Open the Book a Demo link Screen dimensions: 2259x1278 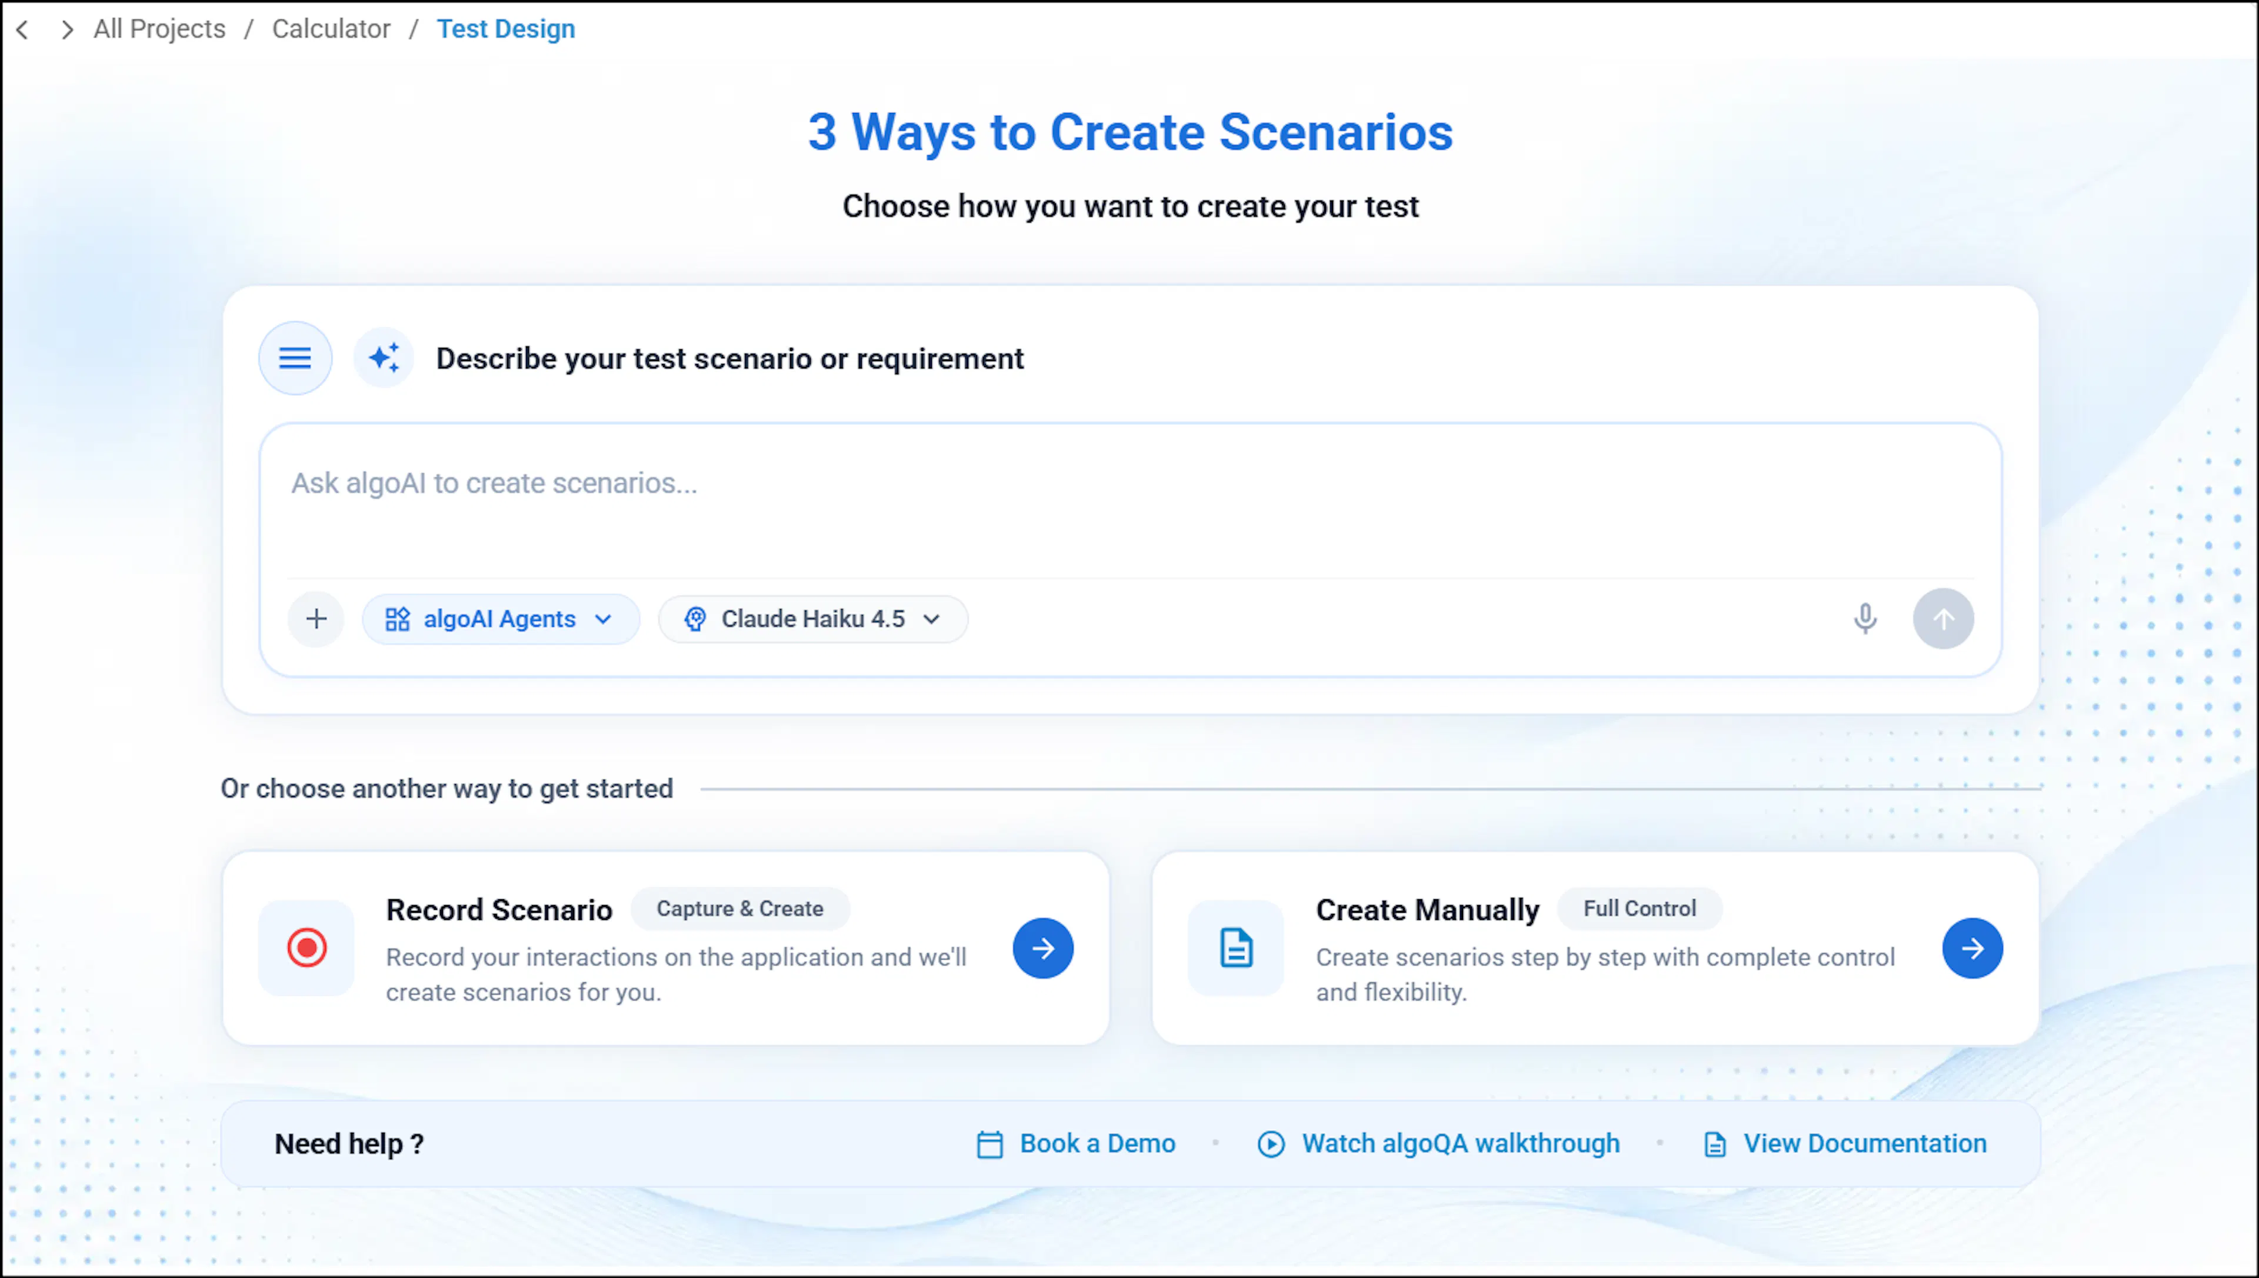click(1077, 1144)
